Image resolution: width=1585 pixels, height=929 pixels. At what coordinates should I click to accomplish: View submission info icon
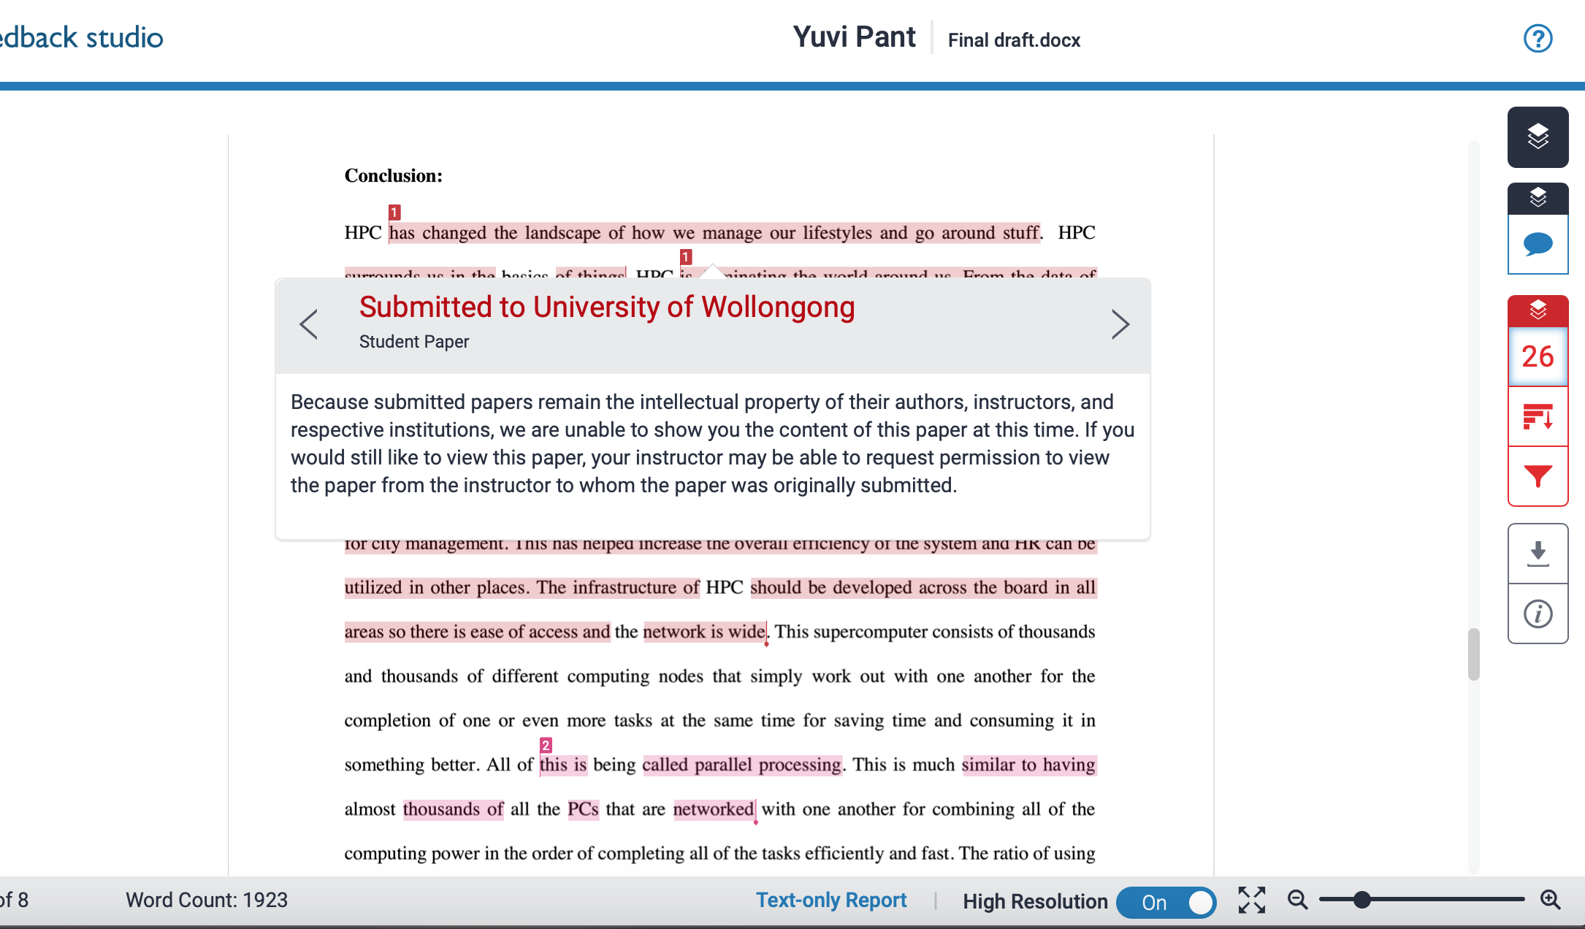point(1538,613)
